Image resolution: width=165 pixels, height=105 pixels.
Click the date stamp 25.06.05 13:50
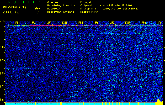point(11,12)
